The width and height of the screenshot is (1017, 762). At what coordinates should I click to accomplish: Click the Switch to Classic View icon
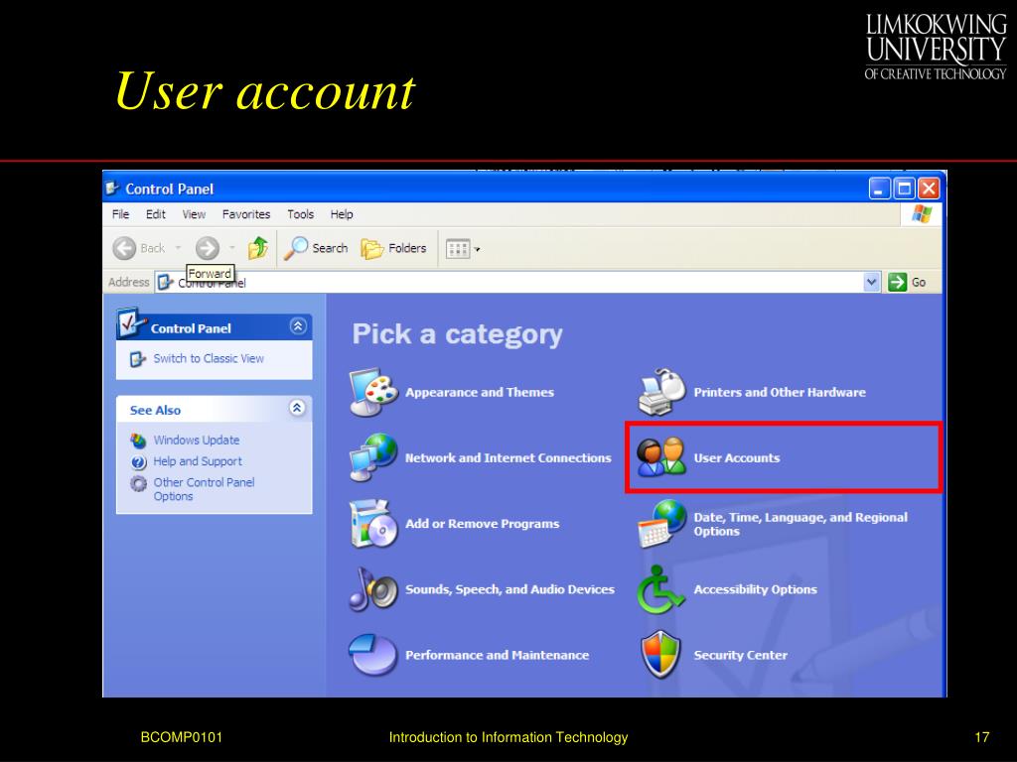[x=137, y=359]
